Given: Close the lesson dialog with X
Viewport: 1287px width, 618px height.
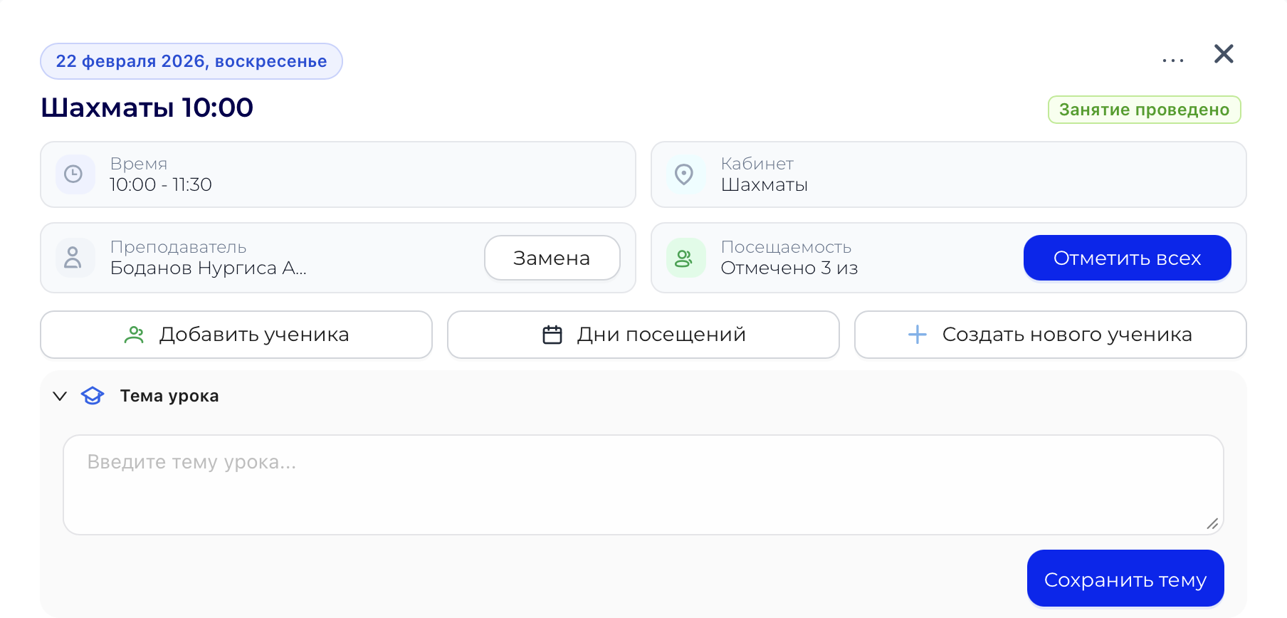Looking at the screenshot, I should tap(1224, 54).
